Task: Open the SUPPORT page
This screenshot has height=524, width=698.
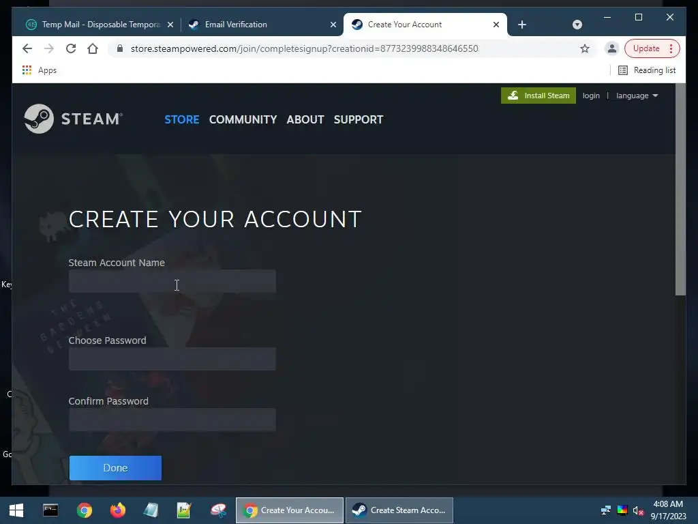Action: (359, 119)
